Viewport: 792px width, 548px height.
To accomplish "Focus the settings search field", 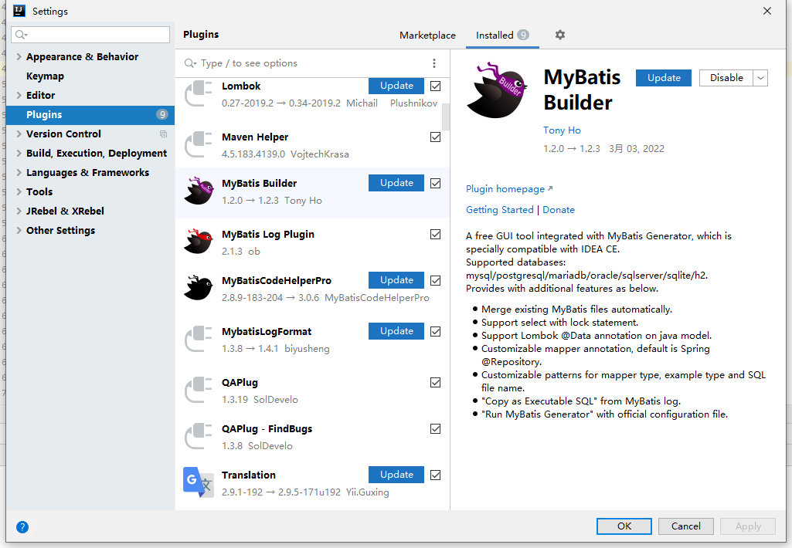I will click(90, 34).
